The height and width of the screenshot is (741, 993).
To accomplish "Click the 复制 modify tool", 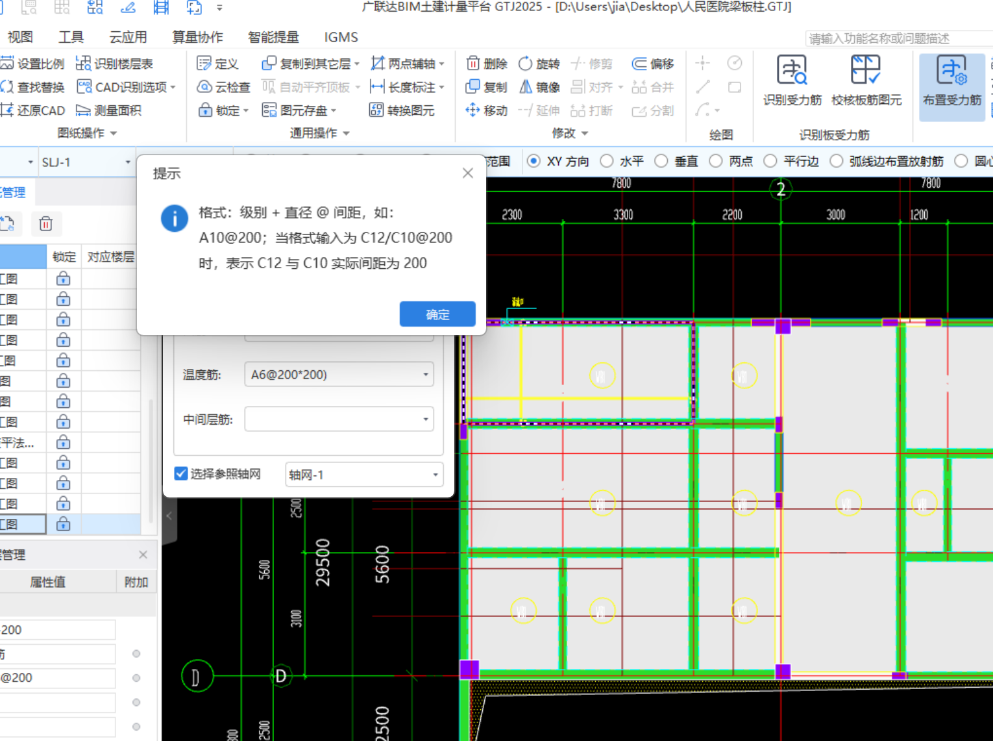I will (x=487, y=87).
